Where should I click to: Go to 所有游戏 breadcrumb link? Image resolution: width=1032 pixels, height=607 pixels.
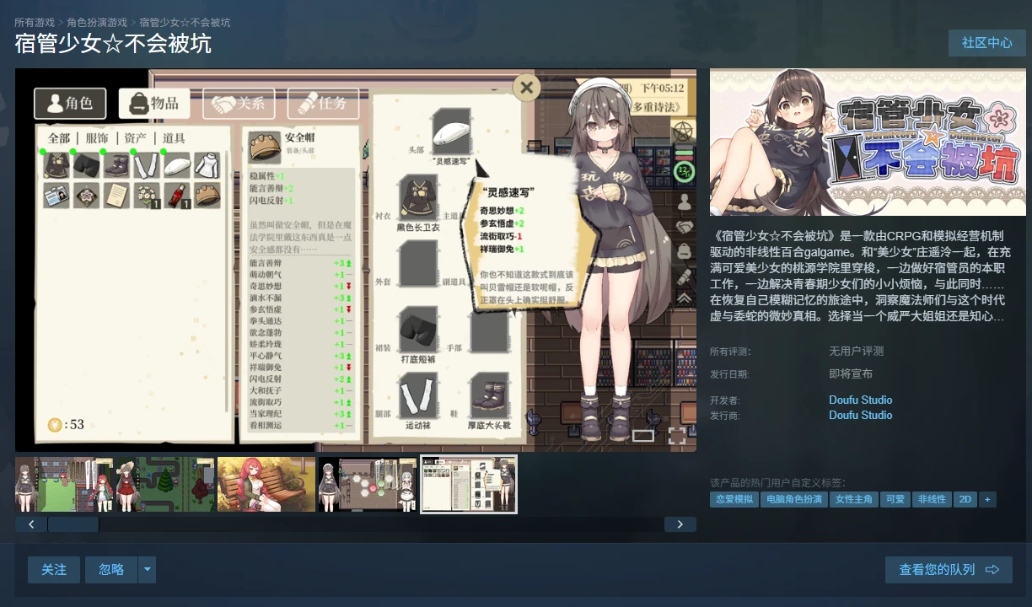[35, 22]
